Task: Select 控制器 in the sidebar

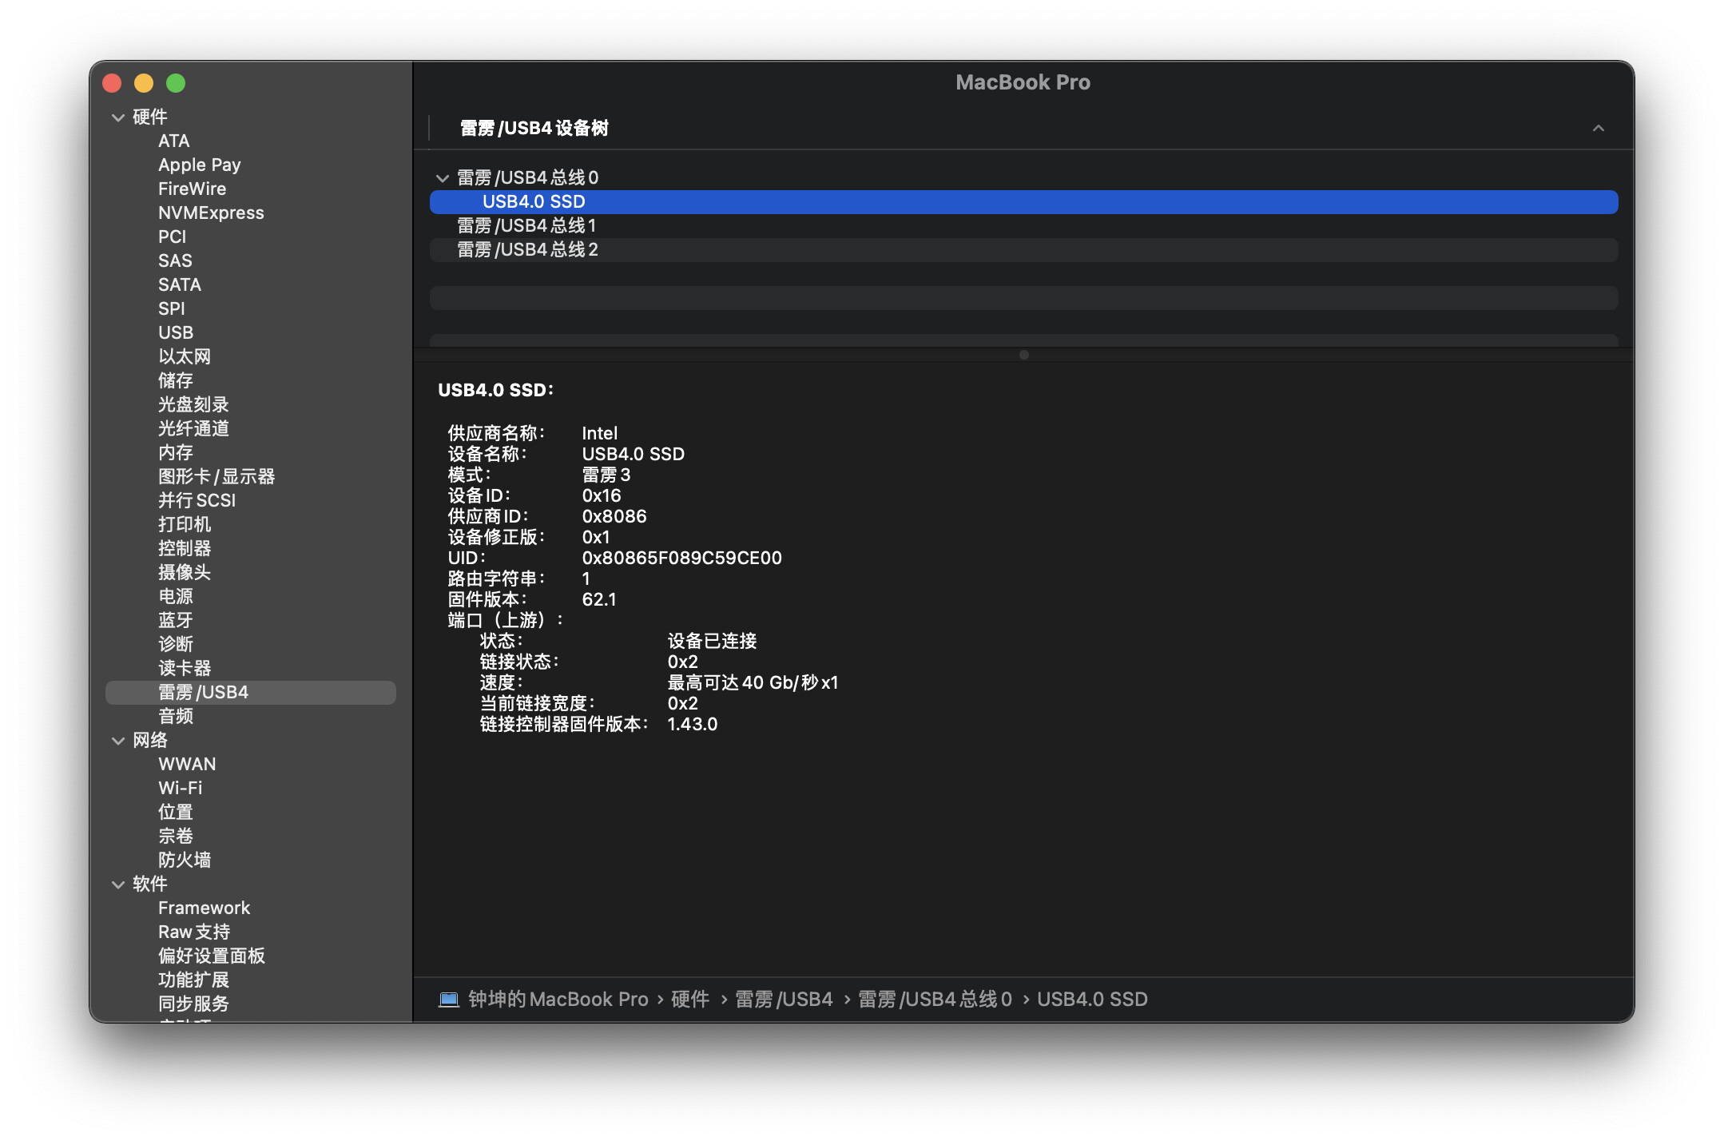Action: coord(185,549)
